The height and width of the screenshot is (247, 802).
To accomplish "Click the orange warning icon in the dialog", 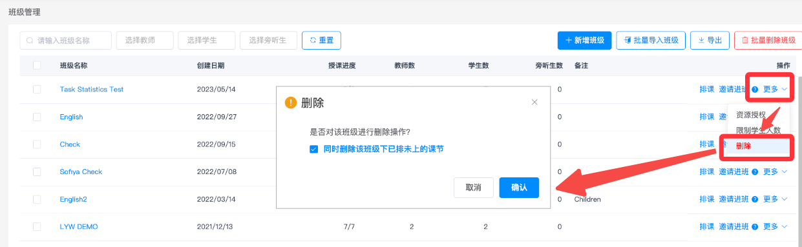I will tap(291, 103).
